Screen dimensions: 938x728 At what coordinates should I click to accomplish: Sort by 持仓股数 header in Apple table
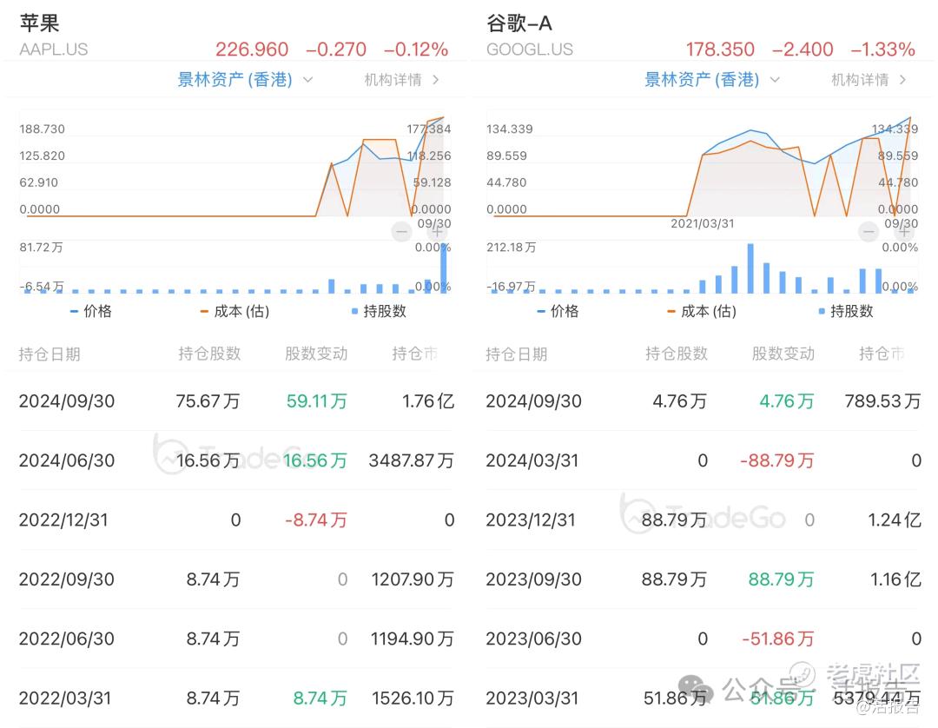(x=209, y=354)
